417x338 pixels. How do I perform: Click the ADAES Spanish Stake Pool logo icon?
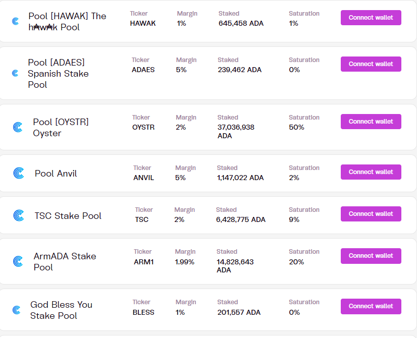[x=15, y=73]
